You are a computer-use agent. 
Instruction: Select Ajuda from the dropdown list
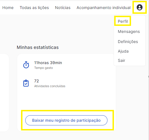[123, 51]
